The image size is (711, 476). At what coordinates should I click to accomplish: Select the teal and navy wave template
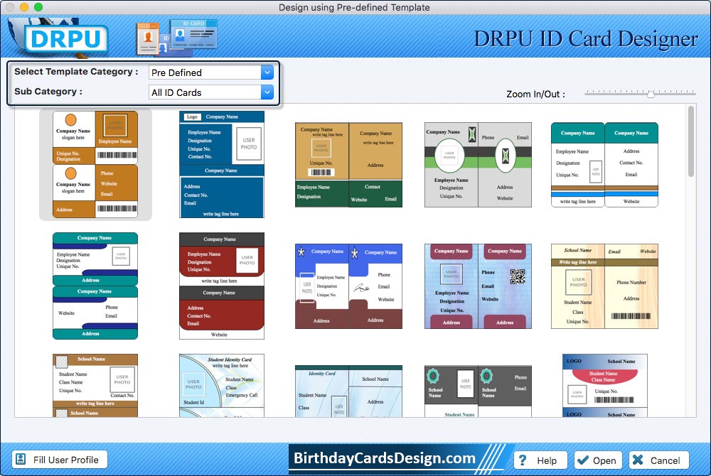tap(95, 286)
